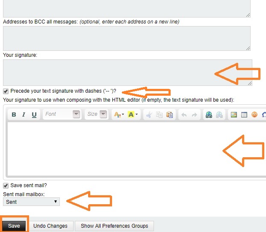The width and height of the screenshot is (266, 232).
Task: Toggle underline formatting in signature editor
Action: (x=34, y=115)
